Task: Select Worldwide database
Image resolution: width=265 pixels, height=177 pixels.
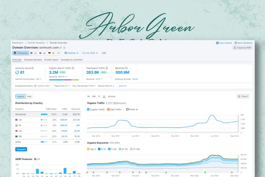Action: point(21,53)
